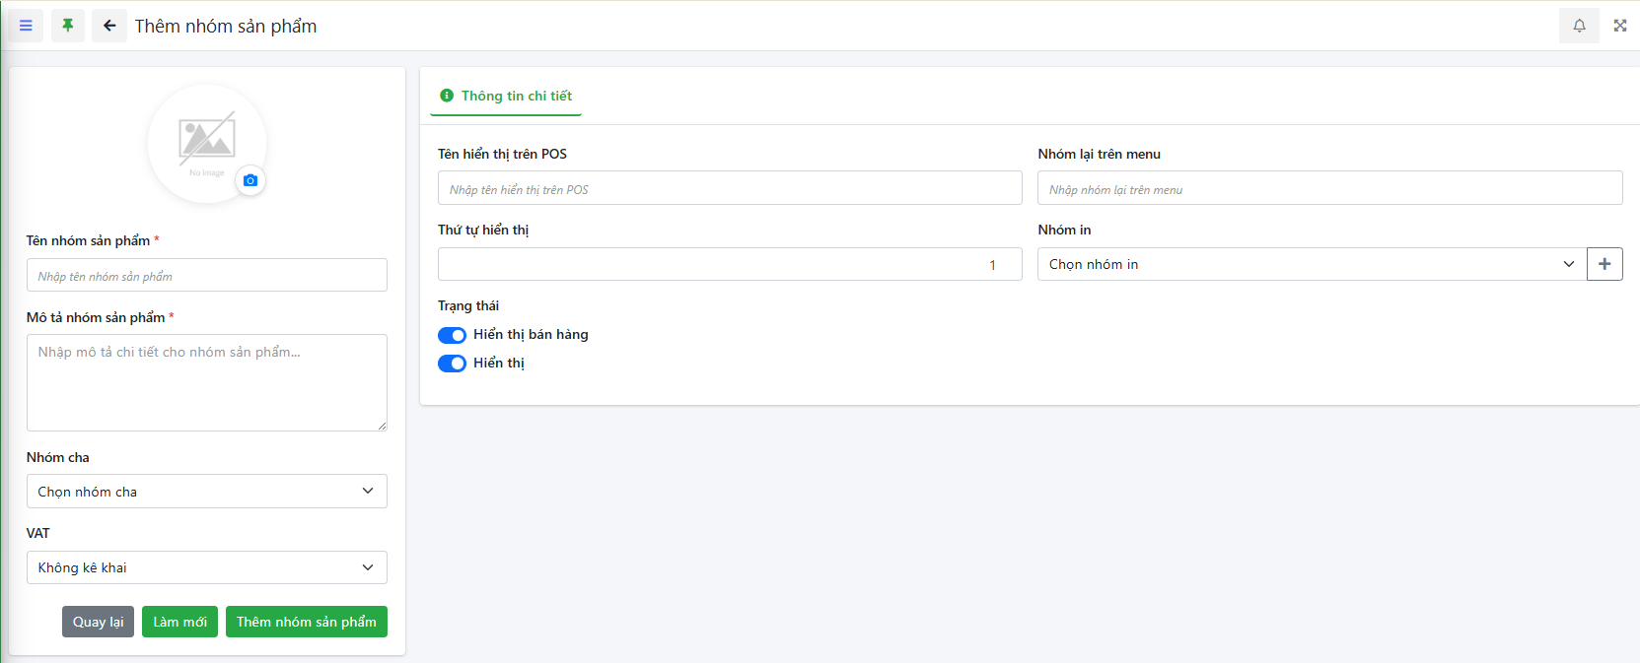Click the back arrow icon
This screenshot has height=663, width=1640.
coord(109,26)
